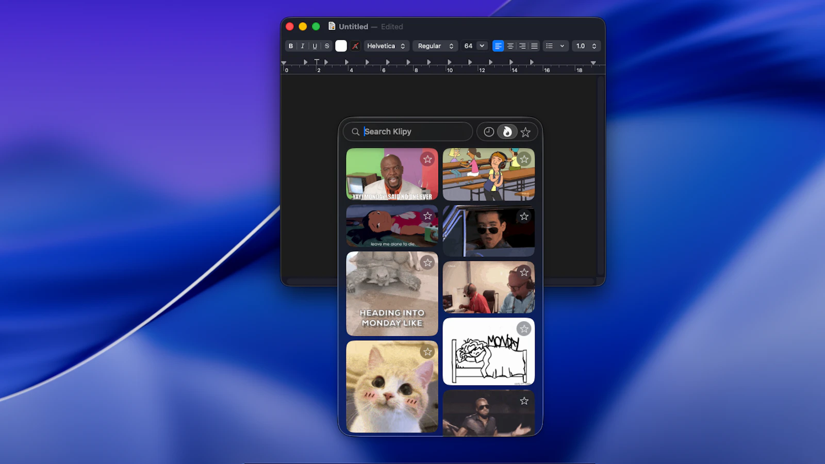Justify text
Screen dimensions: 825x464
[534, 46]
